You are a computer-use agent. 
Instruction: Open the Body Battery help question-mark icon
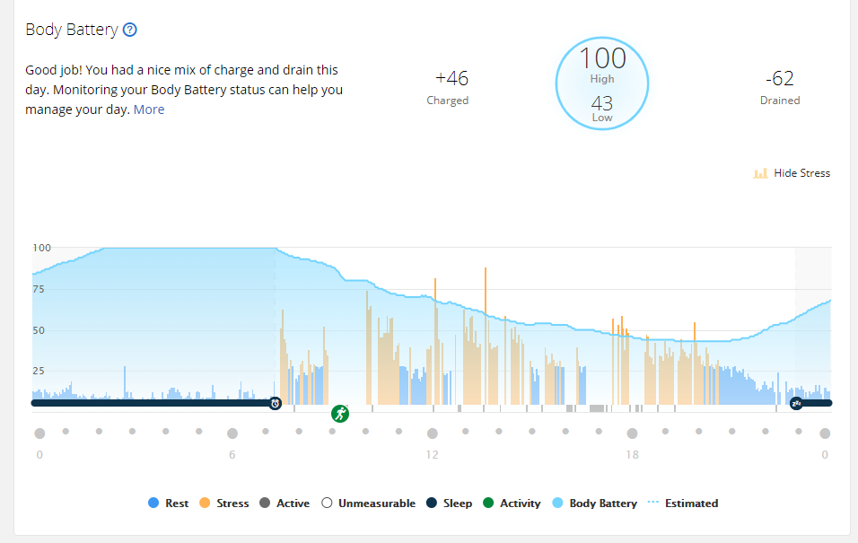[129, 30]
